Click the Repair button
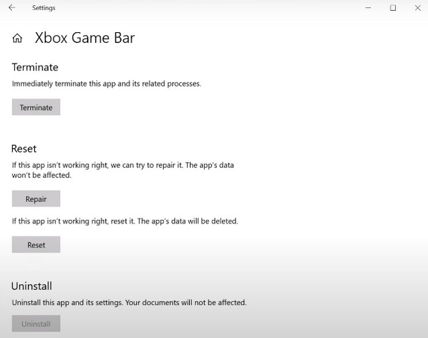The height and width of the screenshot is (338, 428). click(x=36, y=199)
